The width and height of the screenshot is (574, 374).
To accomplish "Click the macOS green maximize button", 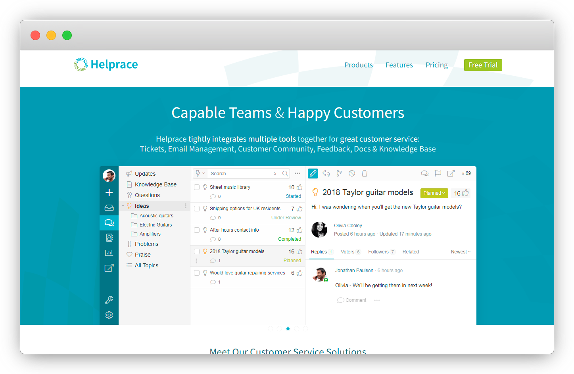I will tap(67, 35).
